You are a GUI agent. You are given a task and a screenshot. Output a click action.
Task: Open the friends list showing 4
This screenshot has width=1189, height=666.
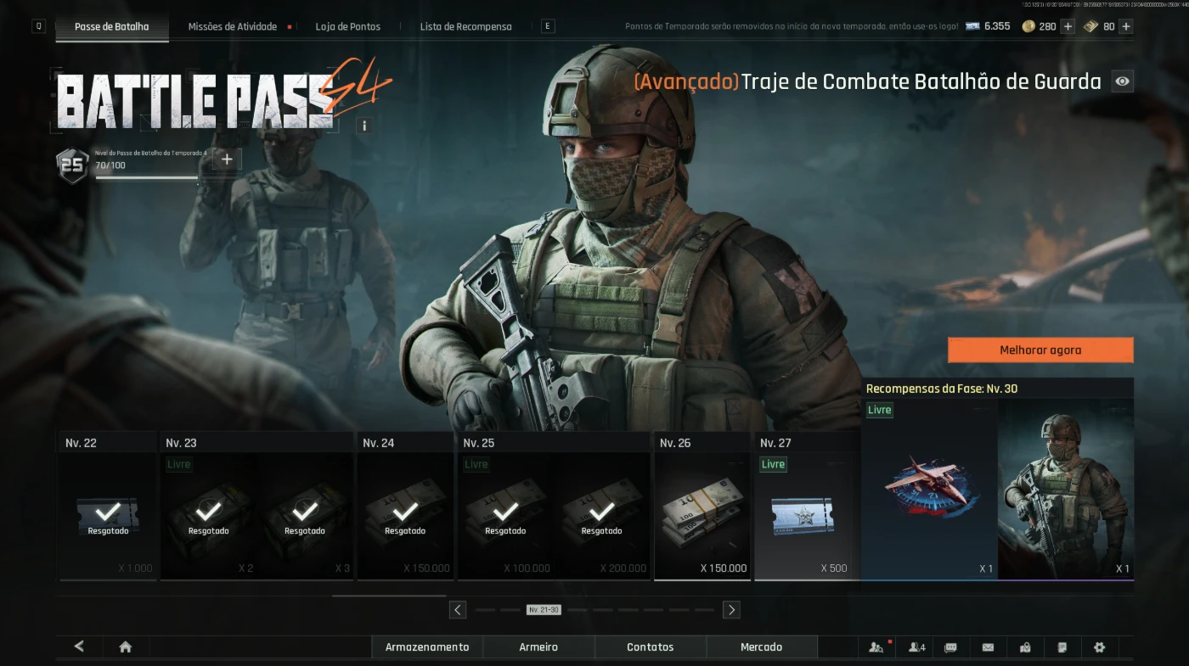916,647
